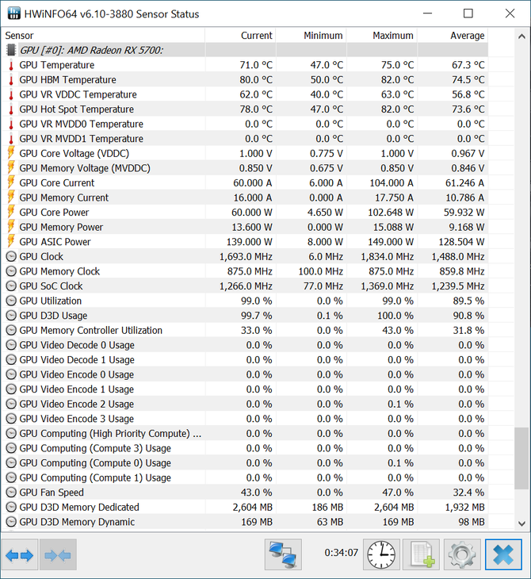This screenshot has height=579, width=531.
Task: Select GPU Computing (Compute 3) Usage row
Action: pos(245,448)
